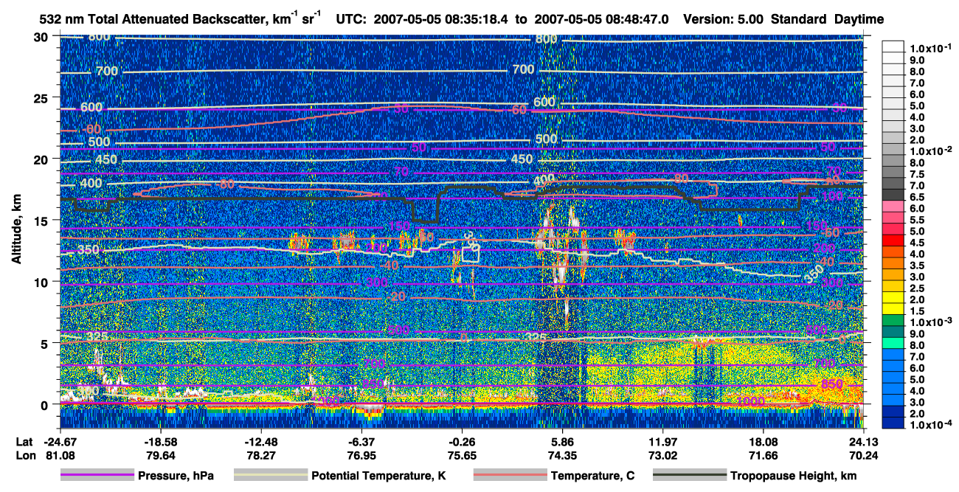The height and width of the screenshot is (492, 959).
Task: Click the colorbar label 1.0x10-1
Action: coord(929,47)
